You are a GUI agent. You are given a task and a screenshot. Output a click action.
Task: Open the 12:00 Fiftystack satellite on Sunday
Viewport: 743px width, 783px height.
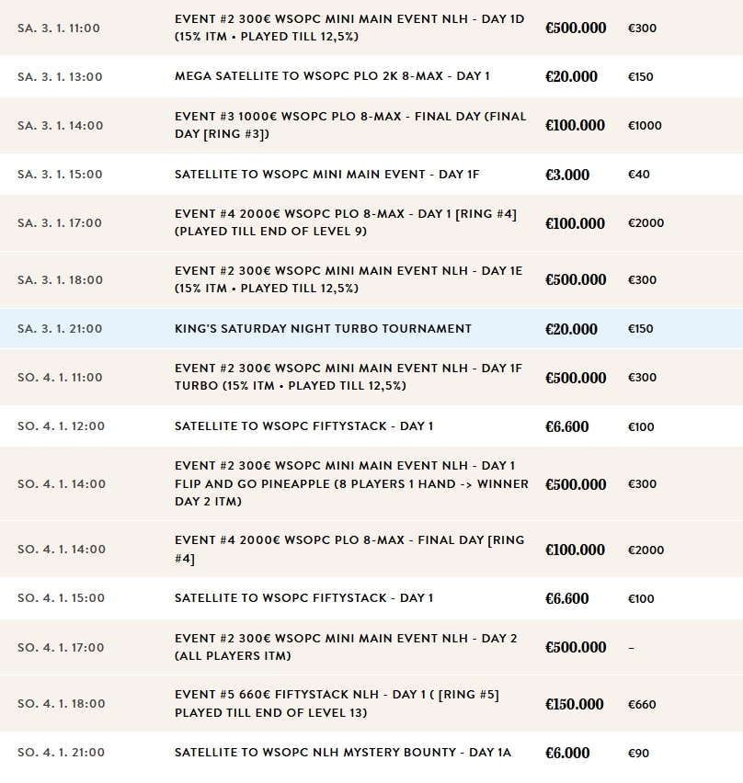click(x=303, y=426)
